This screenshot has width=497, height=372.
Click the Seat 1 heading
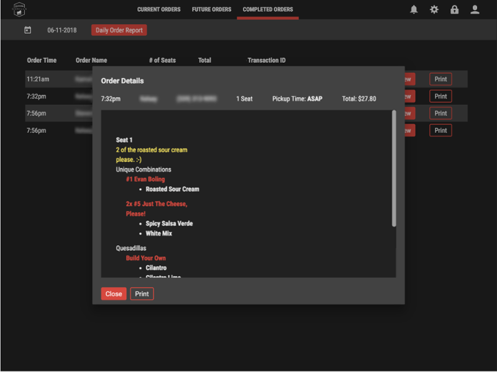click(124, 140)
